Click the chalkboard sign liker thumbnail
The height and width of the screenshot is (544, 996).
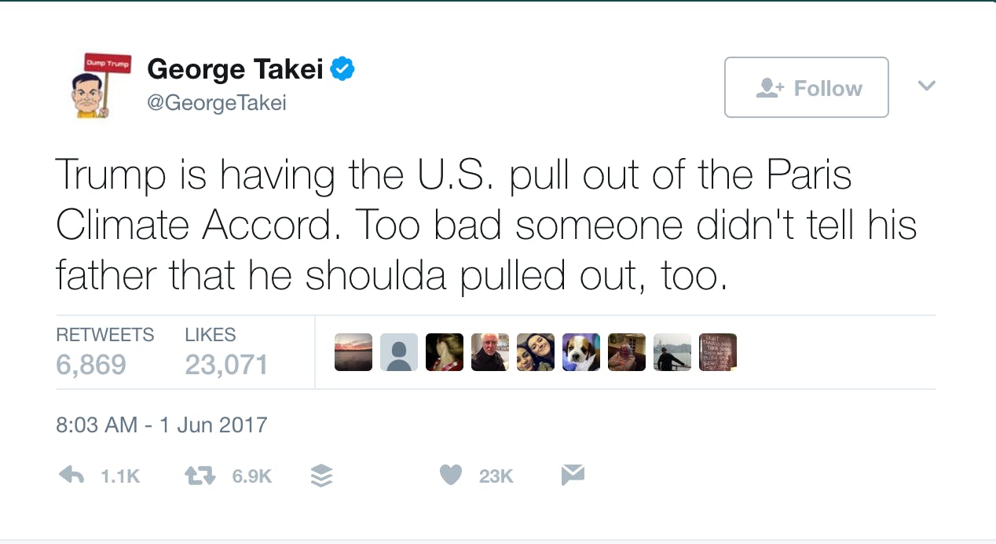tap(718, 352)
